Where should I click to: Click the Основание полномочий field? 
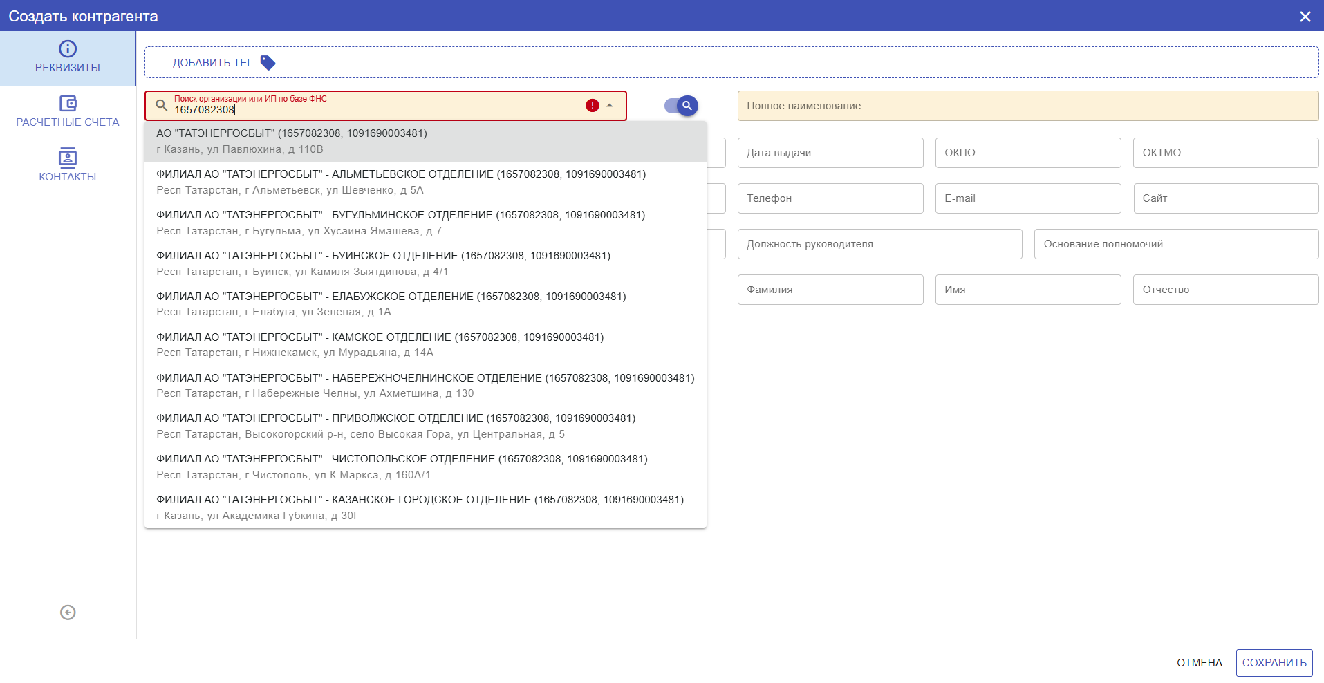point(1177,244)
